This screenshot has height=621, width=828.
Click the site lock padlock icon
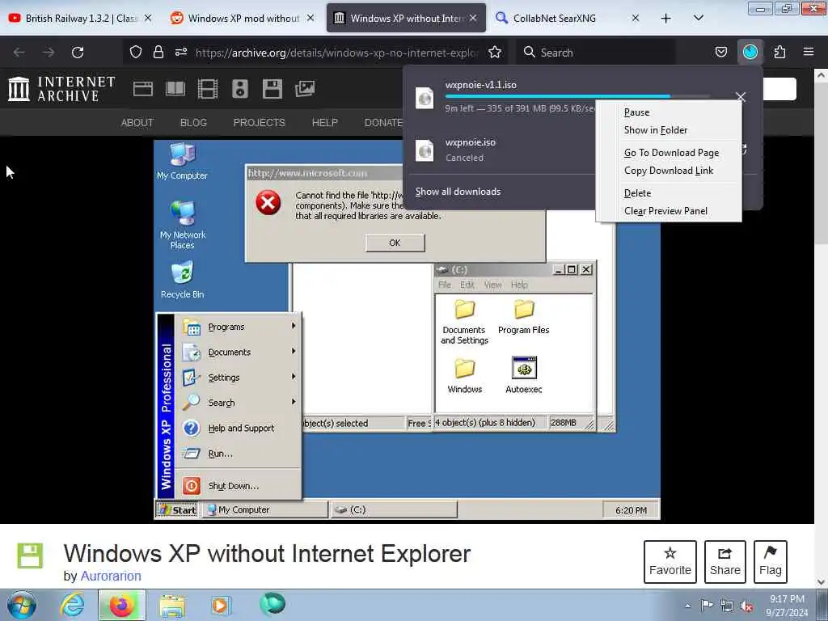[158, 53]
